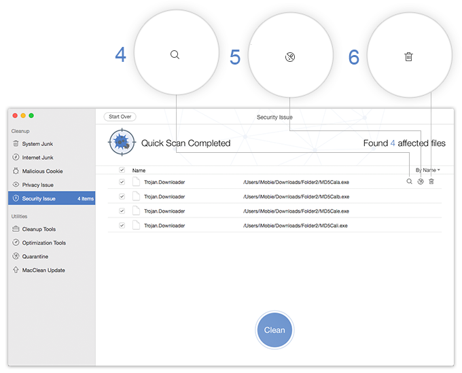Select the MD5Cale.exe Trojan.Downloader row
Viewport: 462px width, 373px height.
[x=272, y=211]
